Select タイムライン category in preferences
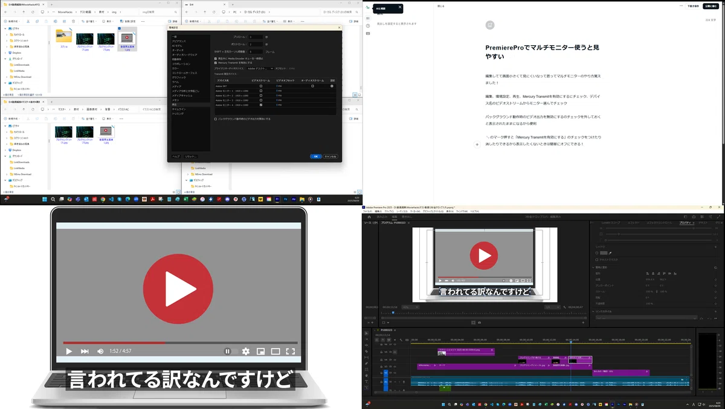The height and width of the screenshot is (409, 725). click(x=179, y=109)
